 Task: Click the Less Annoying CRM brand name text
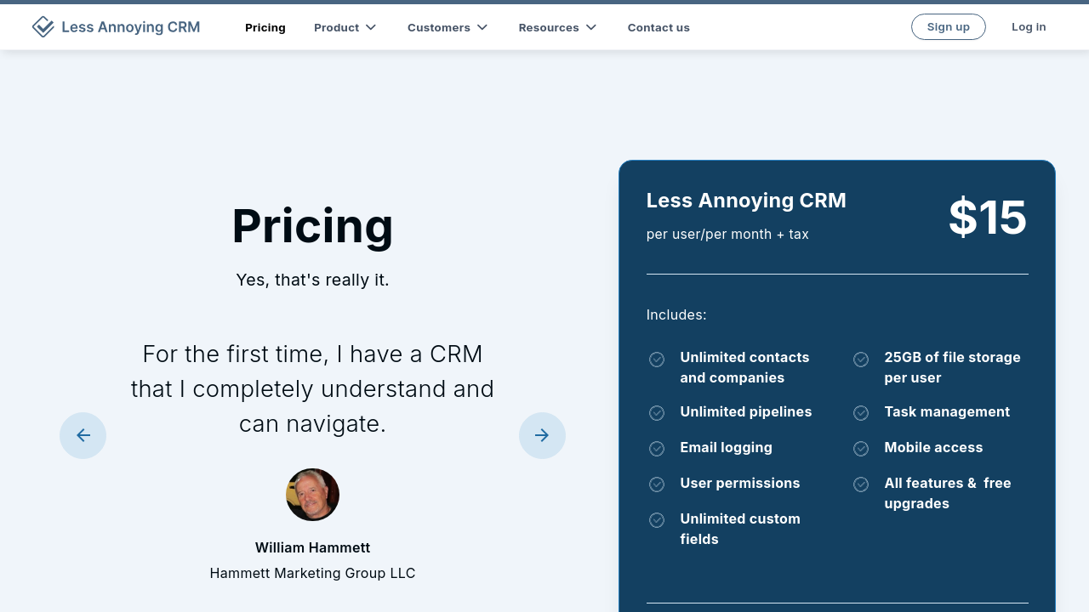click(131, 27)
